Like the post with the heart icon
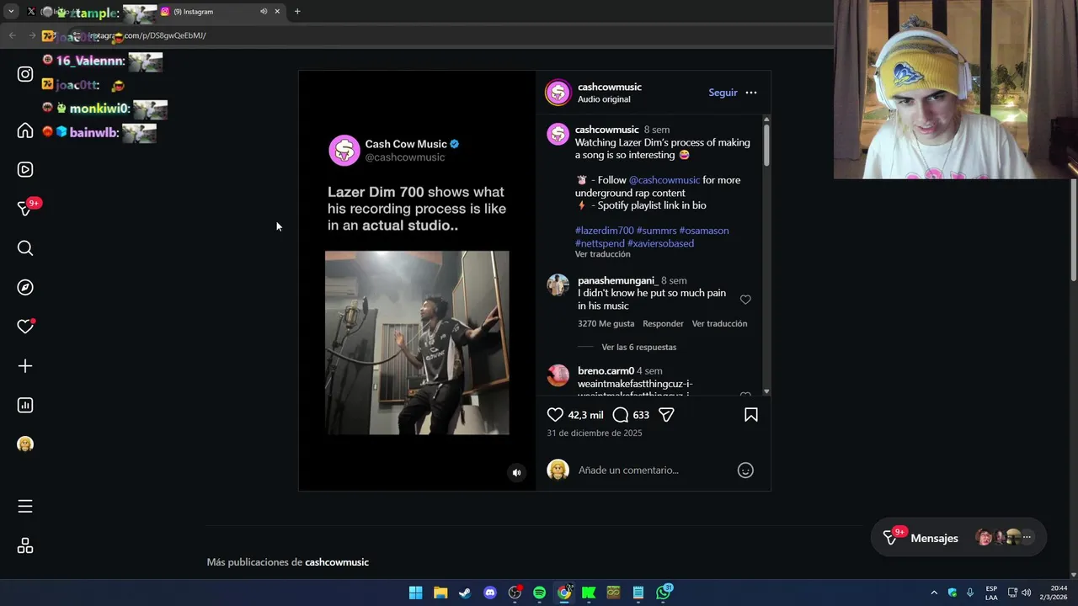 [x=555, y=415]
